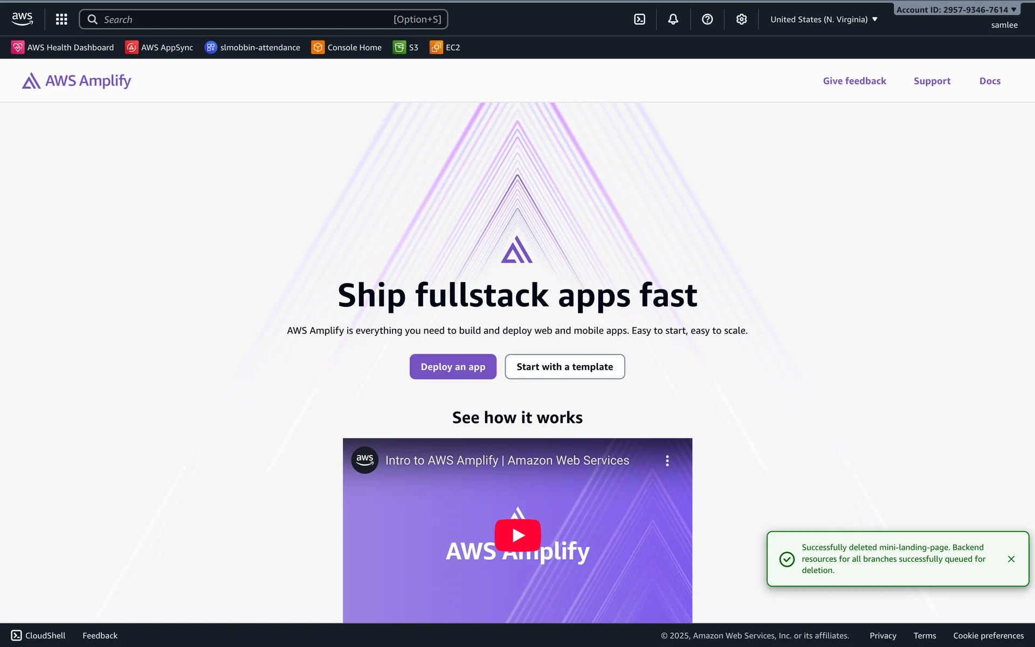
Task: Expand the Account ID dropdown menu
Action: point(956,10)
